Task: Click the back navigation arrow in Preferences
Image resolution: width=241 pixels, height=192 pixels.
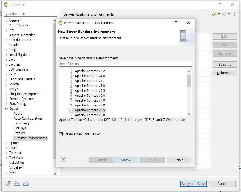Action: (214, 14)
